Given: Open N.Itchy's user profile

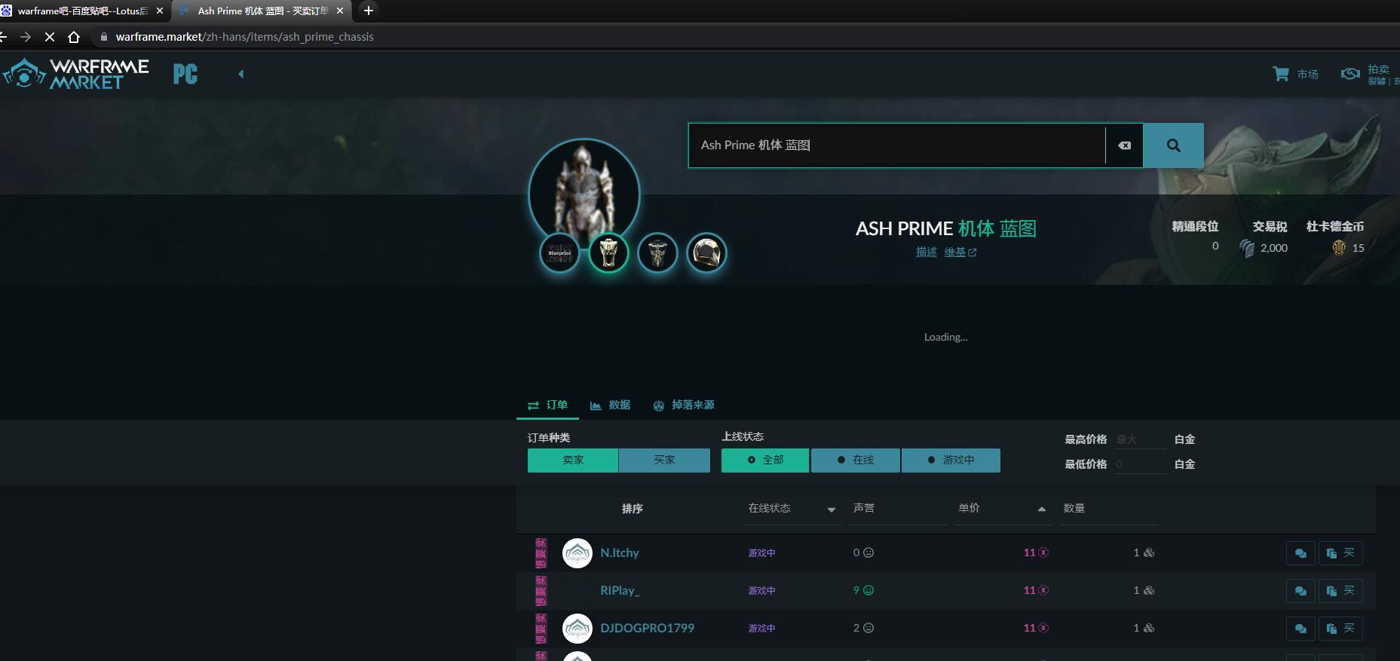Looking at the screenshot, I should tap(619, 552).
